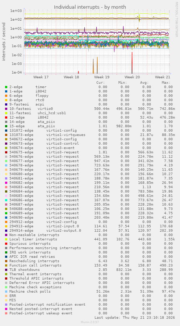Click the RRDTOOL / TOBI OETIKER vertical watermark
Screen dimensions: 180x326
click(176, 19)
